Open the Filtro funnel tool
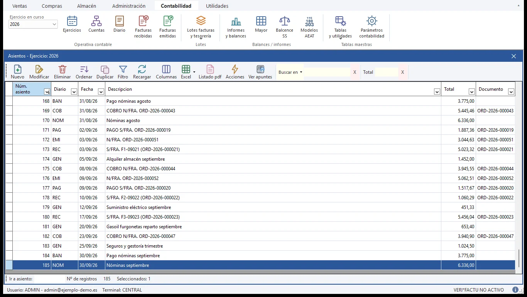The width and height of the screenshot is (527, 297). (x=123, y=72)
